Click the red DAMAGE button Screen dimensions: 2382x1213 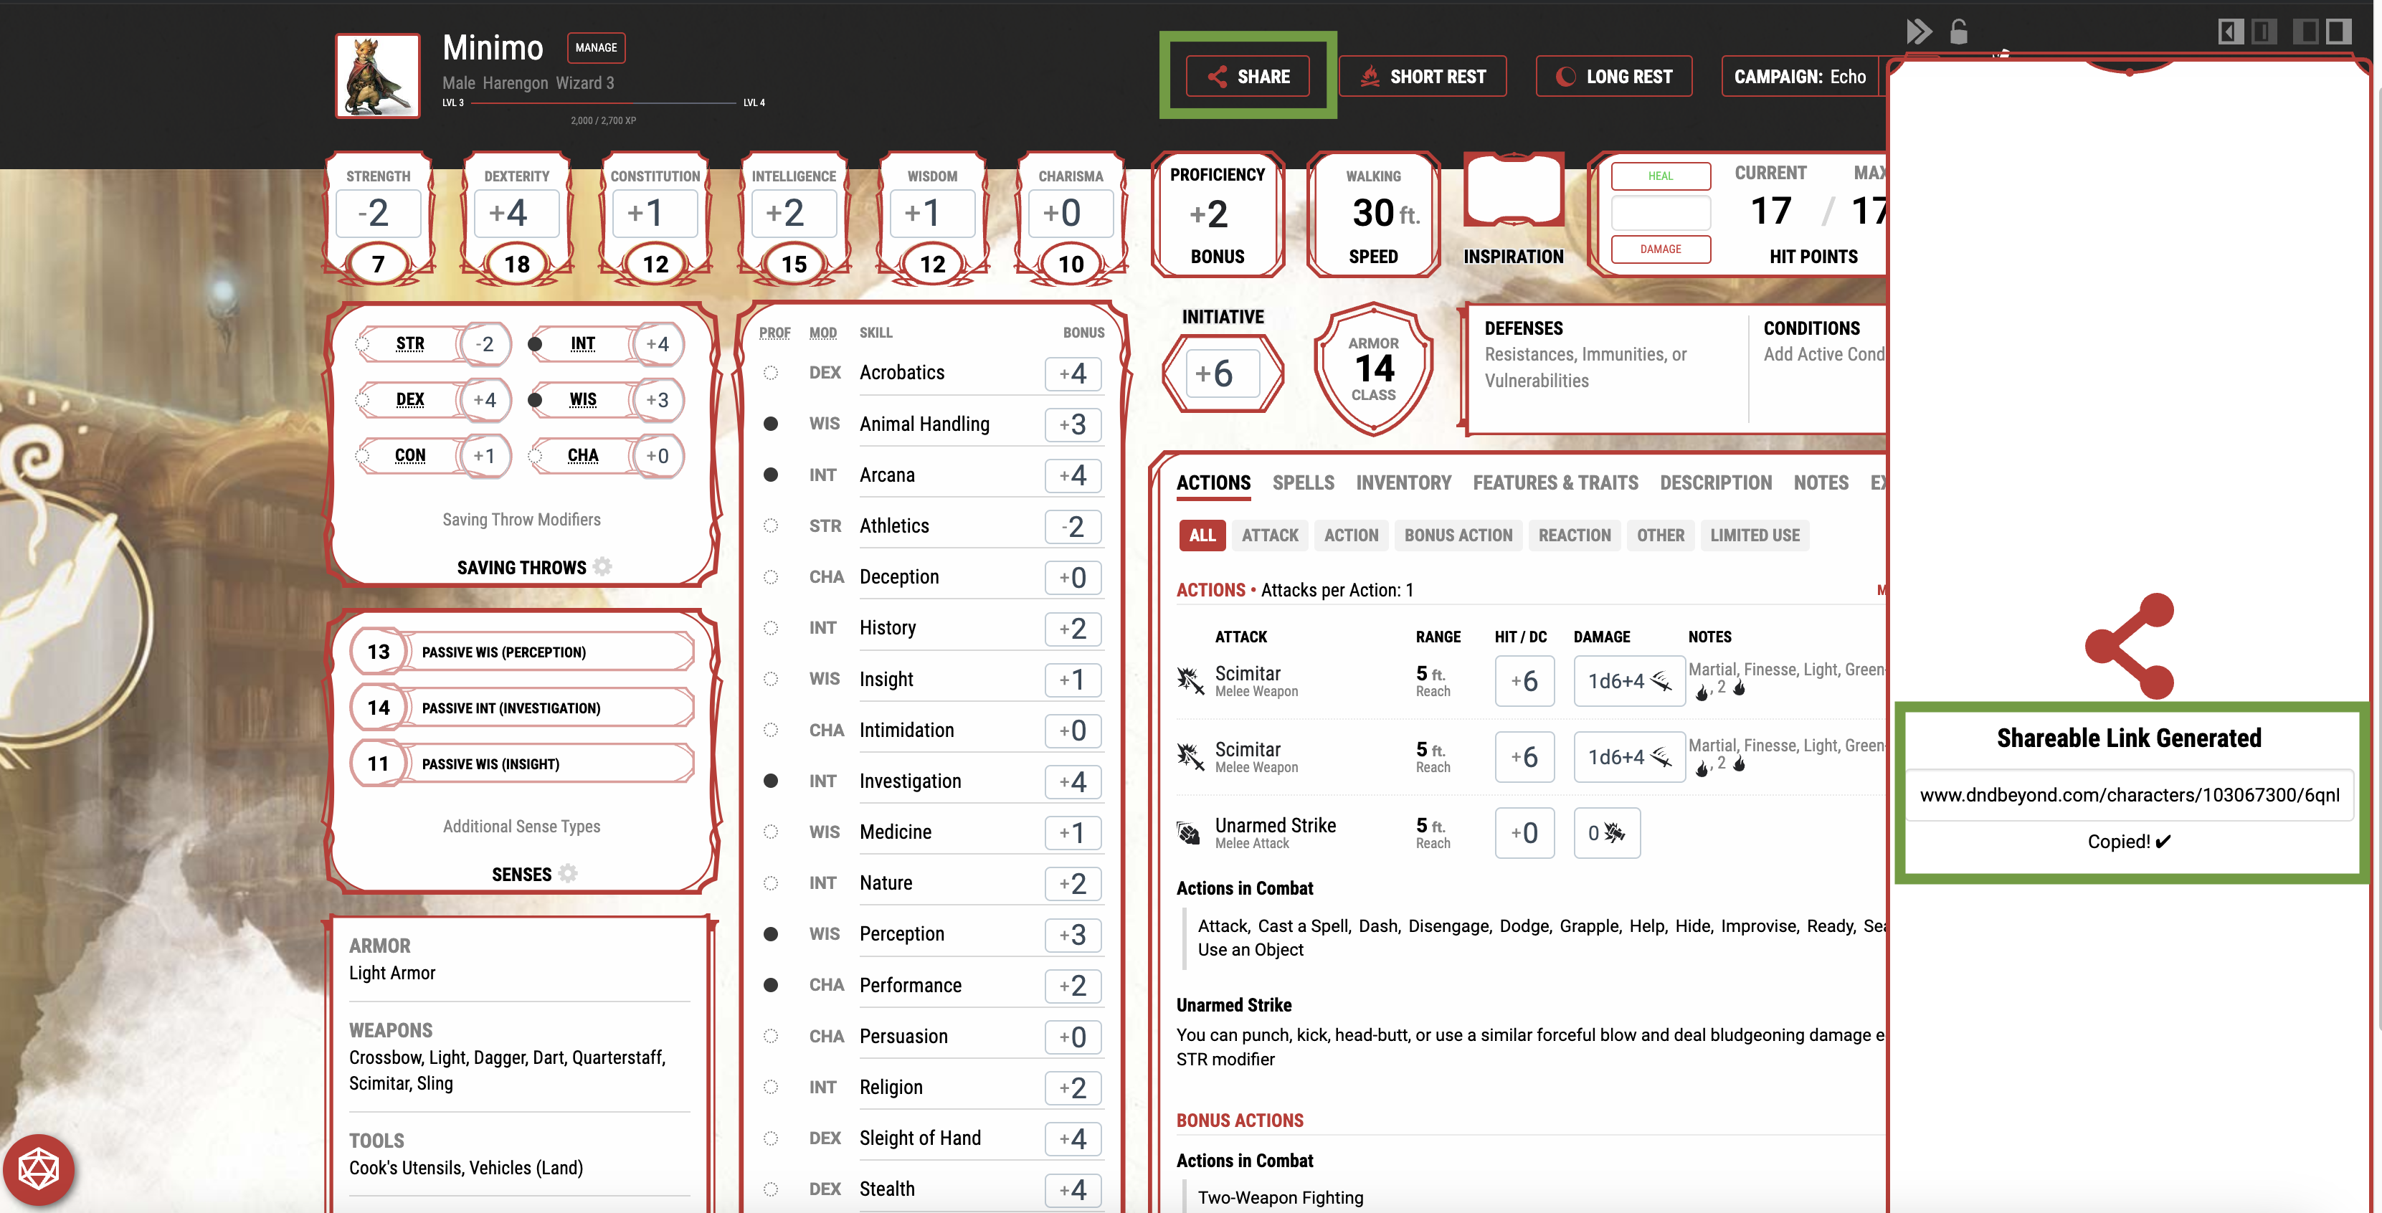[x=1661, y=249]
